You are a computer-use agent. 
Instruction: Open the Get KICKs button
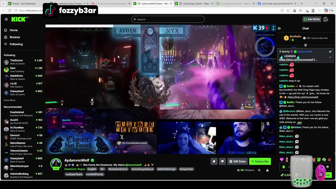coord(312,19)
